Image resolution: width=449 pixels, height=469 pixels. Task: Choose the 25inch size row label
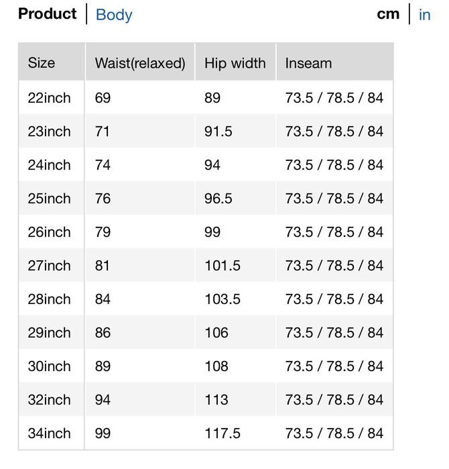[49, 199]
